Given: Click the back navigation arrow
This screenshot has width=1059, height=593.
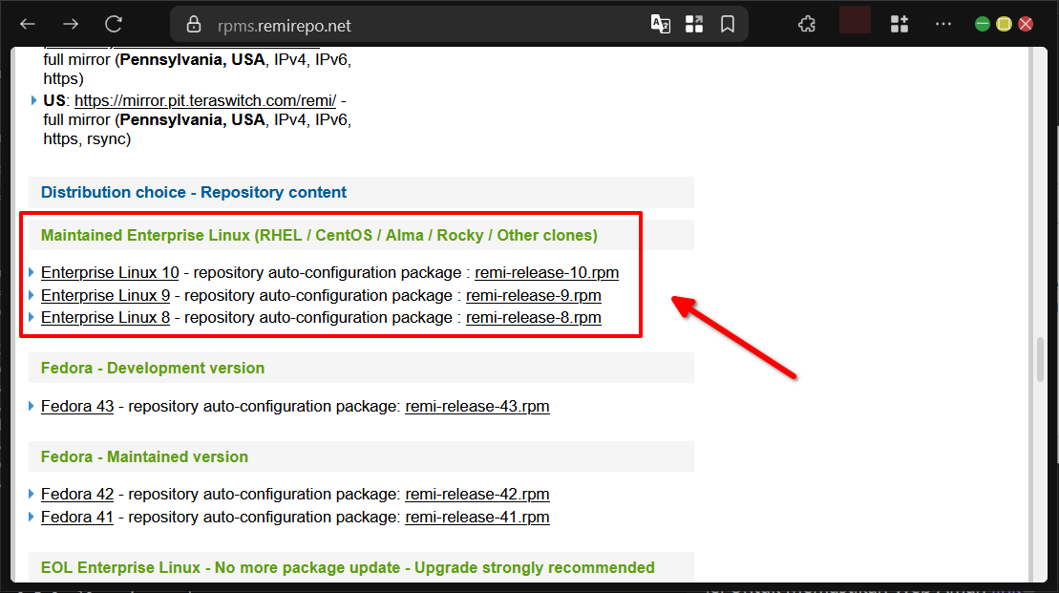Looking at the screenshot, I should point(27,23).
